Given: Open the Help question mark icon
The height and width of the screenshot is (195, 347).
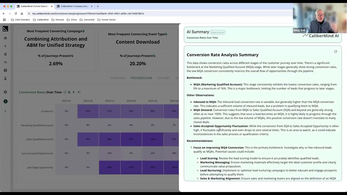Looking at the screenshot, I should tap(5, 70).
